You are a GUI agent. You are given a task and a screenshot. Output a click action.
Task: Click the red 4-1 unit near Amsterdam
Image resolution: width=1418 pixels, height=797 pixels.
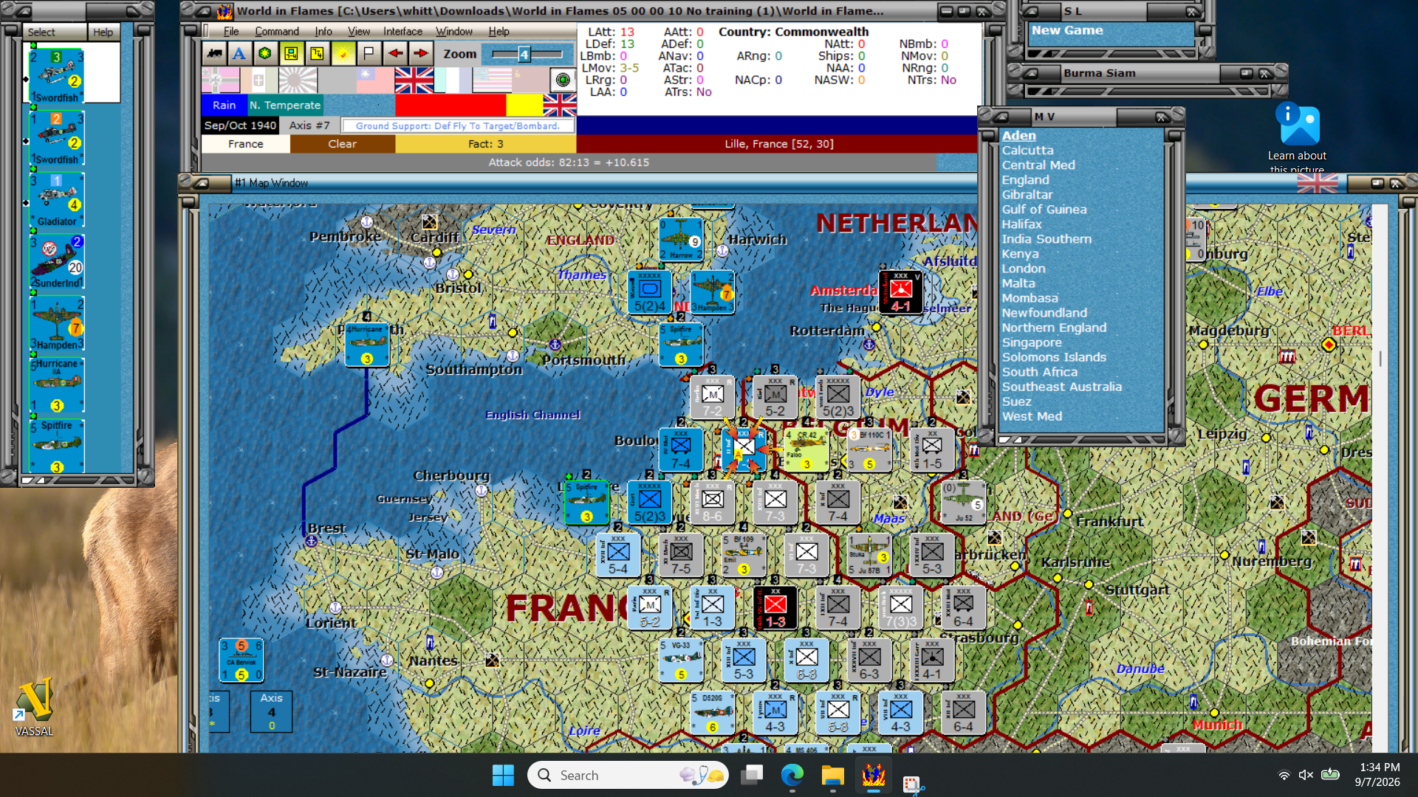point(900,291)
